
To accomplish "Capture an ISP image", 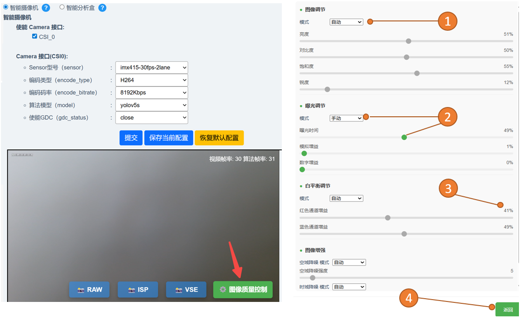I will point(138,289).
